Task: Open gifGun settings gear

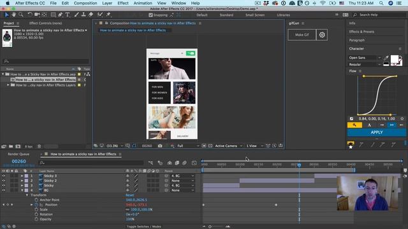Action: (322, 35)
